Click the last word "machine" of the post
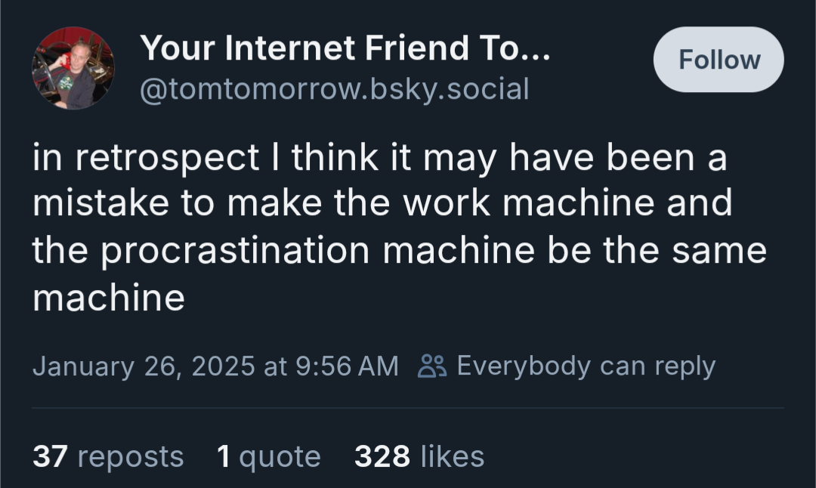This screenshot has height=488, width=816. [x=109, y=298]
